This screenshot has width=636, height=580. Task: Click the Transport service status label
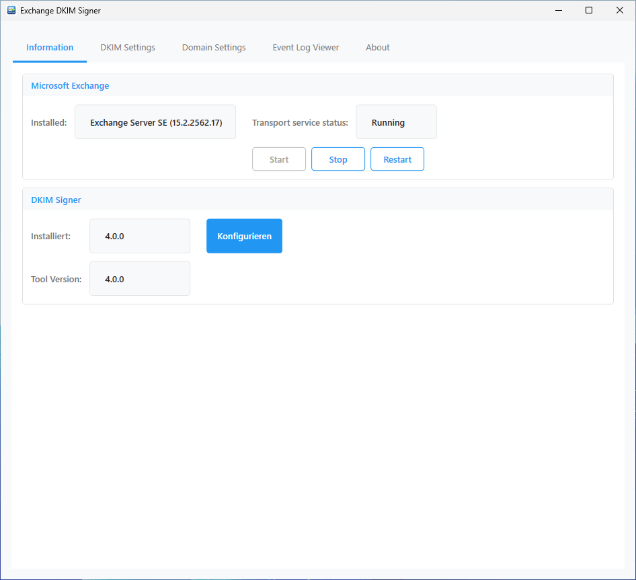coord(299,122)
